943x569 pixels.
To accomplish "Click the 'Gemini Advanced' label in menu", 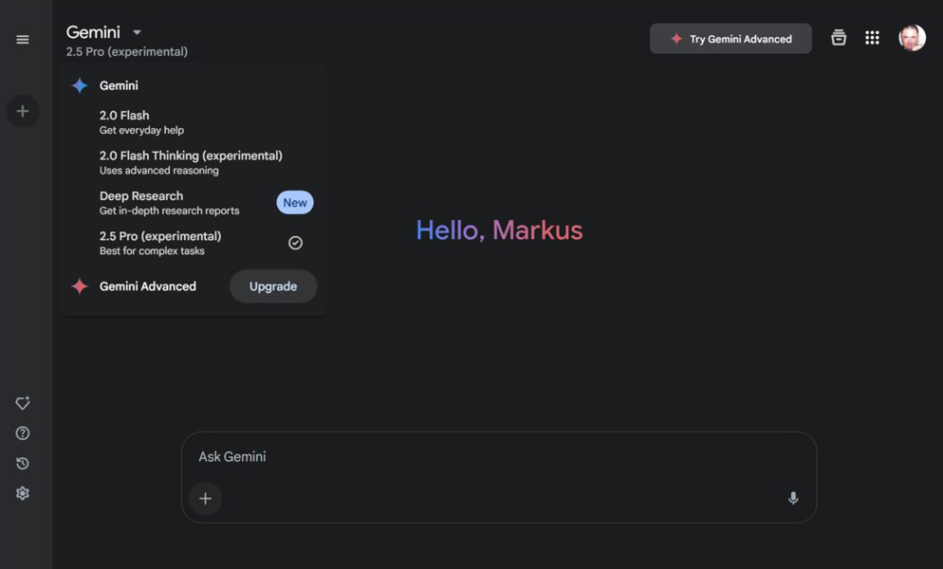I will 148,286.
